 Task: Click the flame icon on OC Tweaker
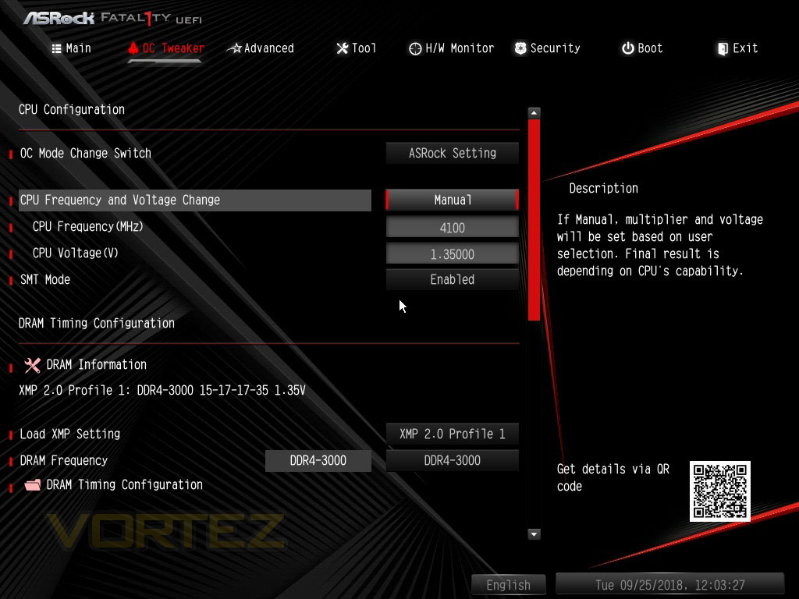pos(133,48)
